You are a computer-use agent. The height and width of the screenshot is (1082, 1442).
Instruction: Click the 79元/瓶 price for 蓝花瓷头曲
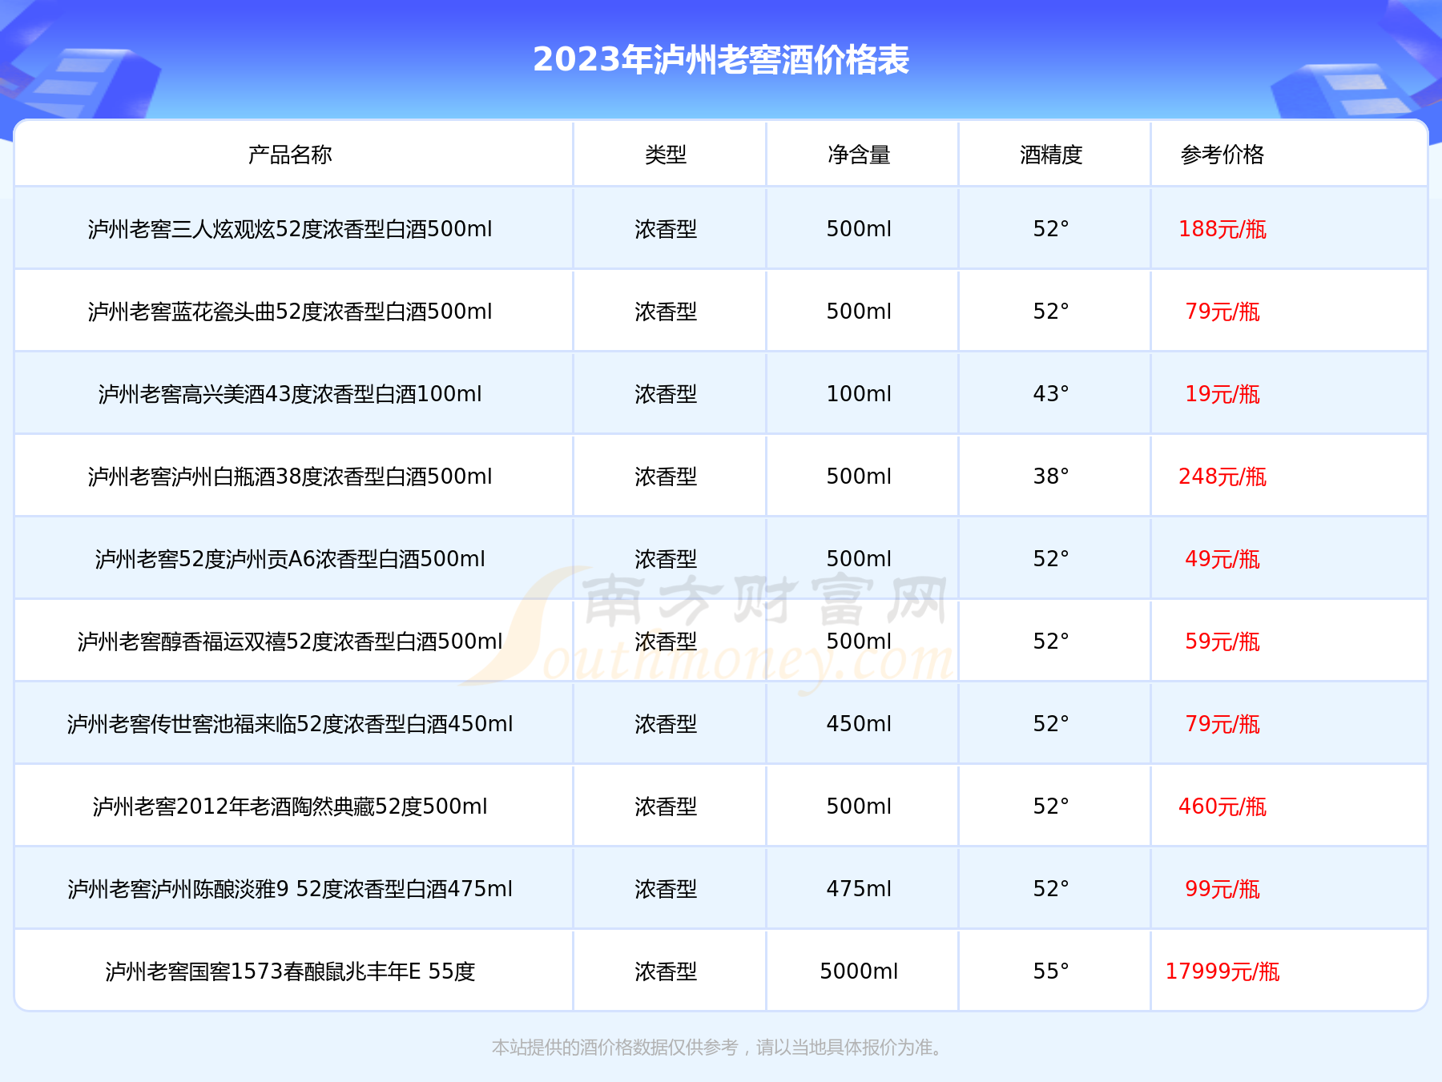pos(1222,312)
